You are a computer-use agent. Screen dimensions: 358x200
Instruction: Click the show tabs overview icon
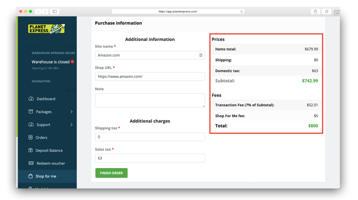tap(327, 12)
